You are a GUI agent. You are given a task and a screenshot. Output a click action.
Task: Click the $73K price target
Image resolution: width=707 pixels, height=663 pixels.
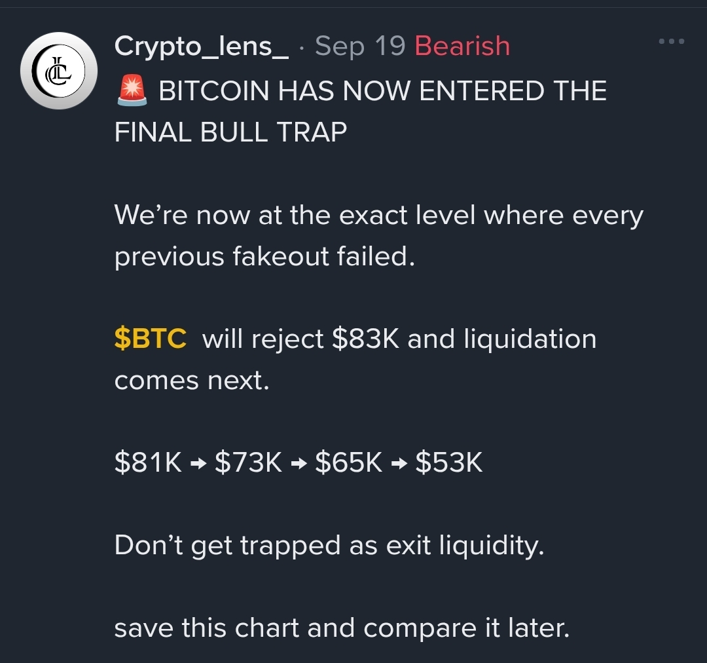tap(249, 462)
